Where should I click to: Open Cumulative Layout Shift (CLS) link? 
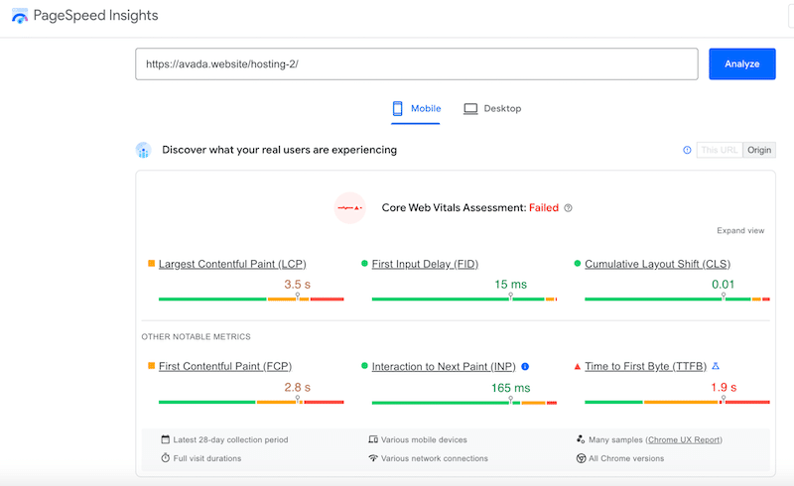tap(658, 264)
